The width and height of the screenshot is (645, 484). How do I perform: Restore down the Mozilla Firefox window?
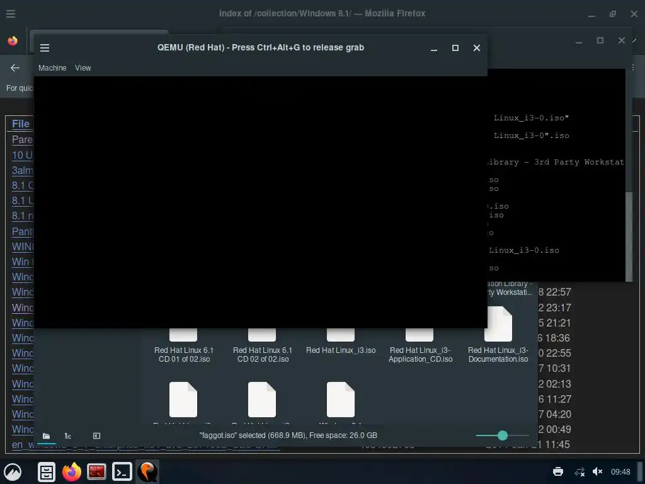(x=613, y=14)
